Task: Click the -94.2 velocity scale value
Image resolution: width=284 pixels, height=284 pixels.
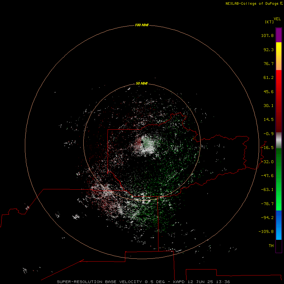Action: coord(267,218)
